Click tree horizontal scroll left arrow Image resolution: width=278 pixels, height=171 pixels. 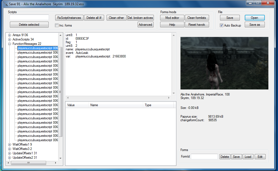click(8, 163)
